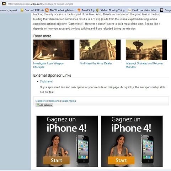The height and width of the screenshot is (171, 171).
Task: Open Intercept Shaheed and Recover Missiles link
Action: point(144,65)
